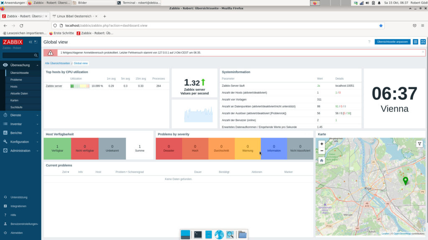Open the map filter funnel icon
The image size is (428, 240).
[x=419, y=144]
